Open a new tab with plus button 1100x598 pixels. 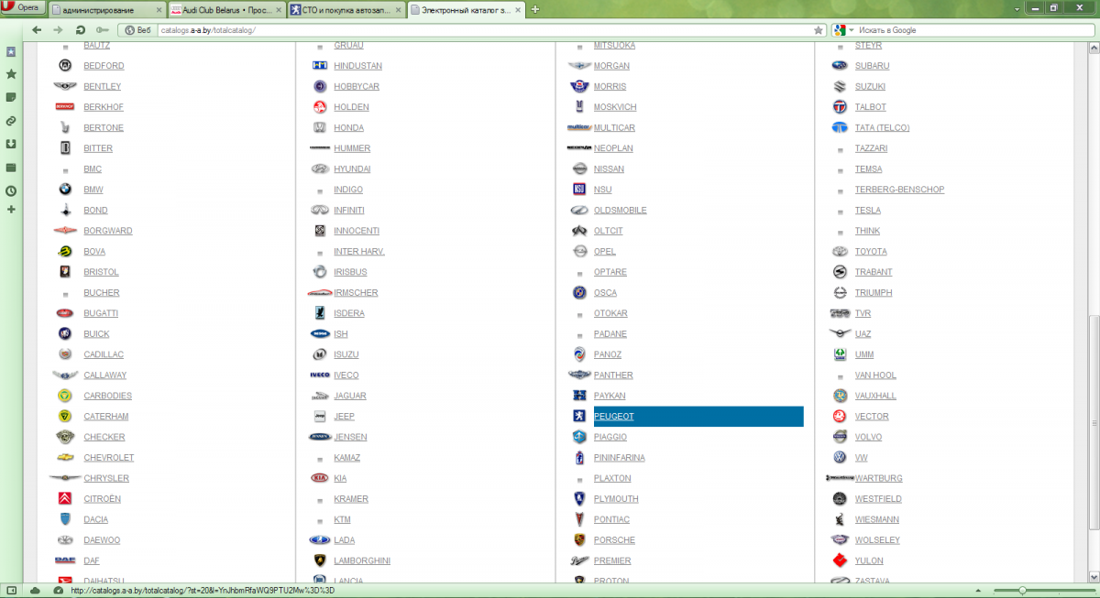pos(535,9)
